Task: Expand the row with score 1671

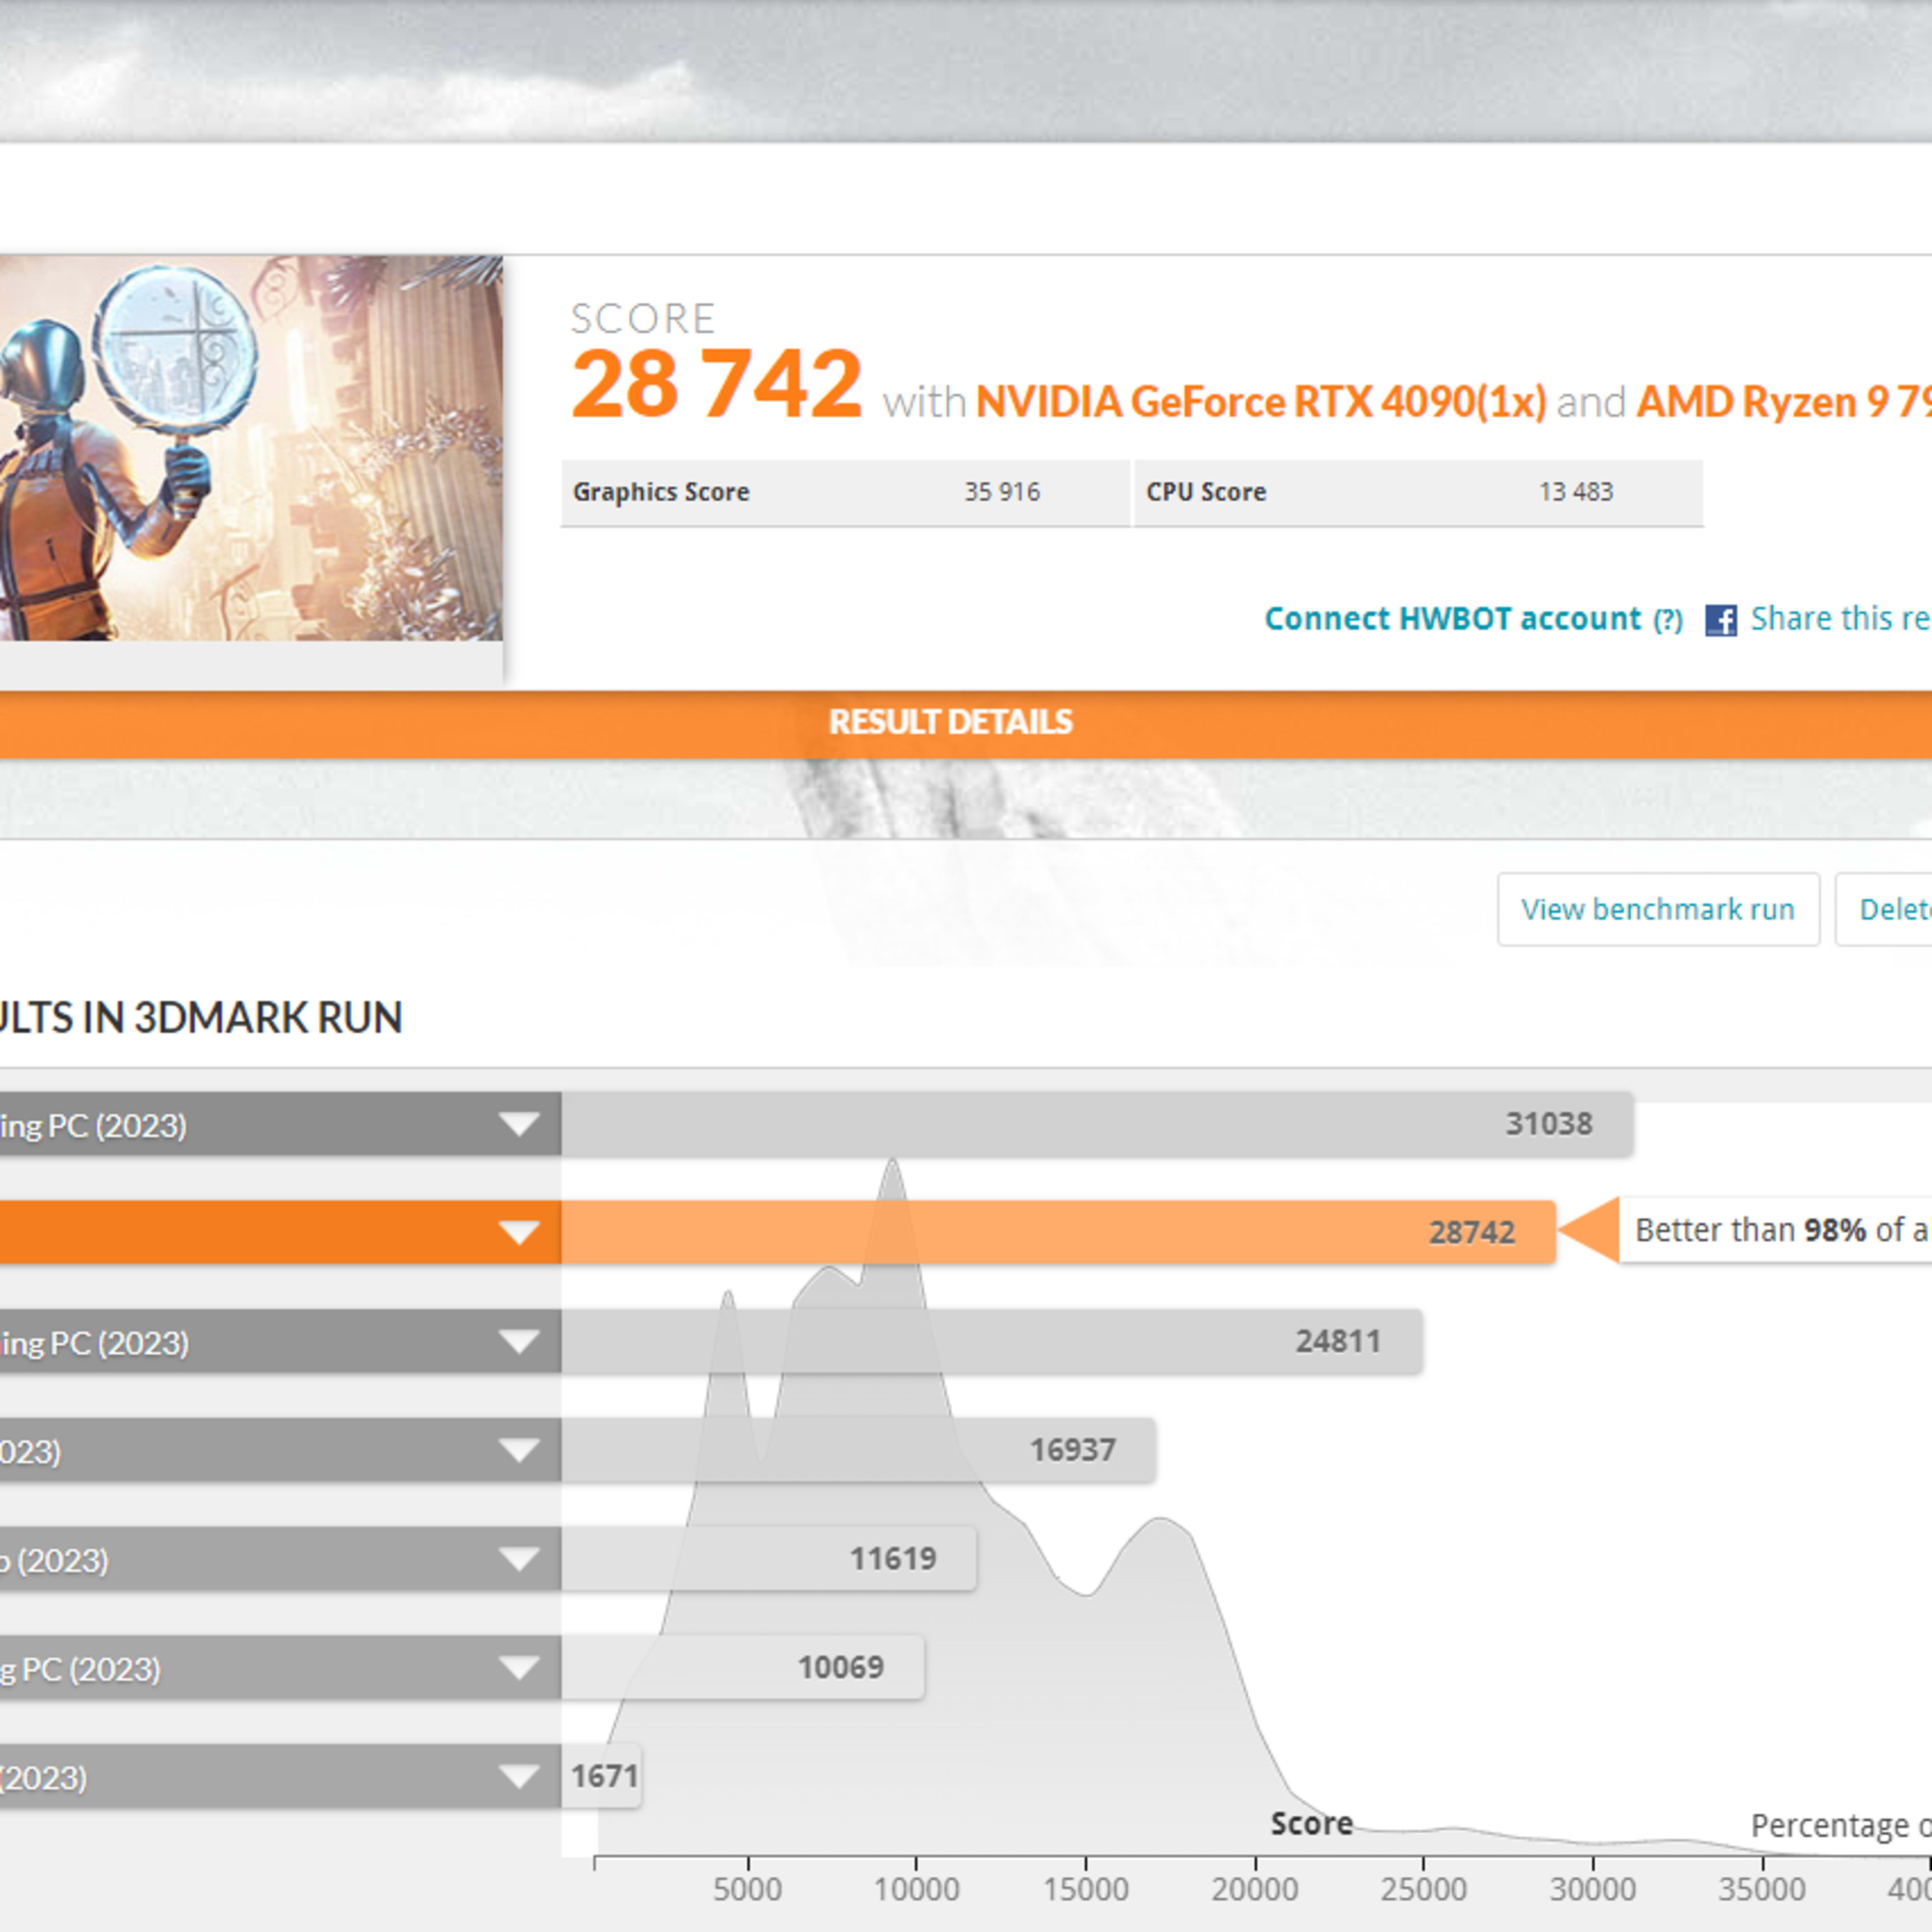Action: (519, 1776)
